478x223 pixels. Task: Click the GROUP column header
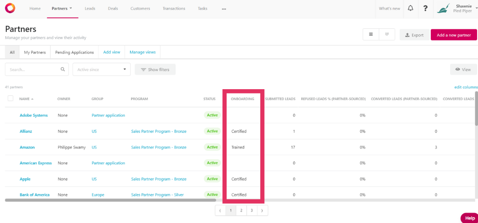(97, 99)
